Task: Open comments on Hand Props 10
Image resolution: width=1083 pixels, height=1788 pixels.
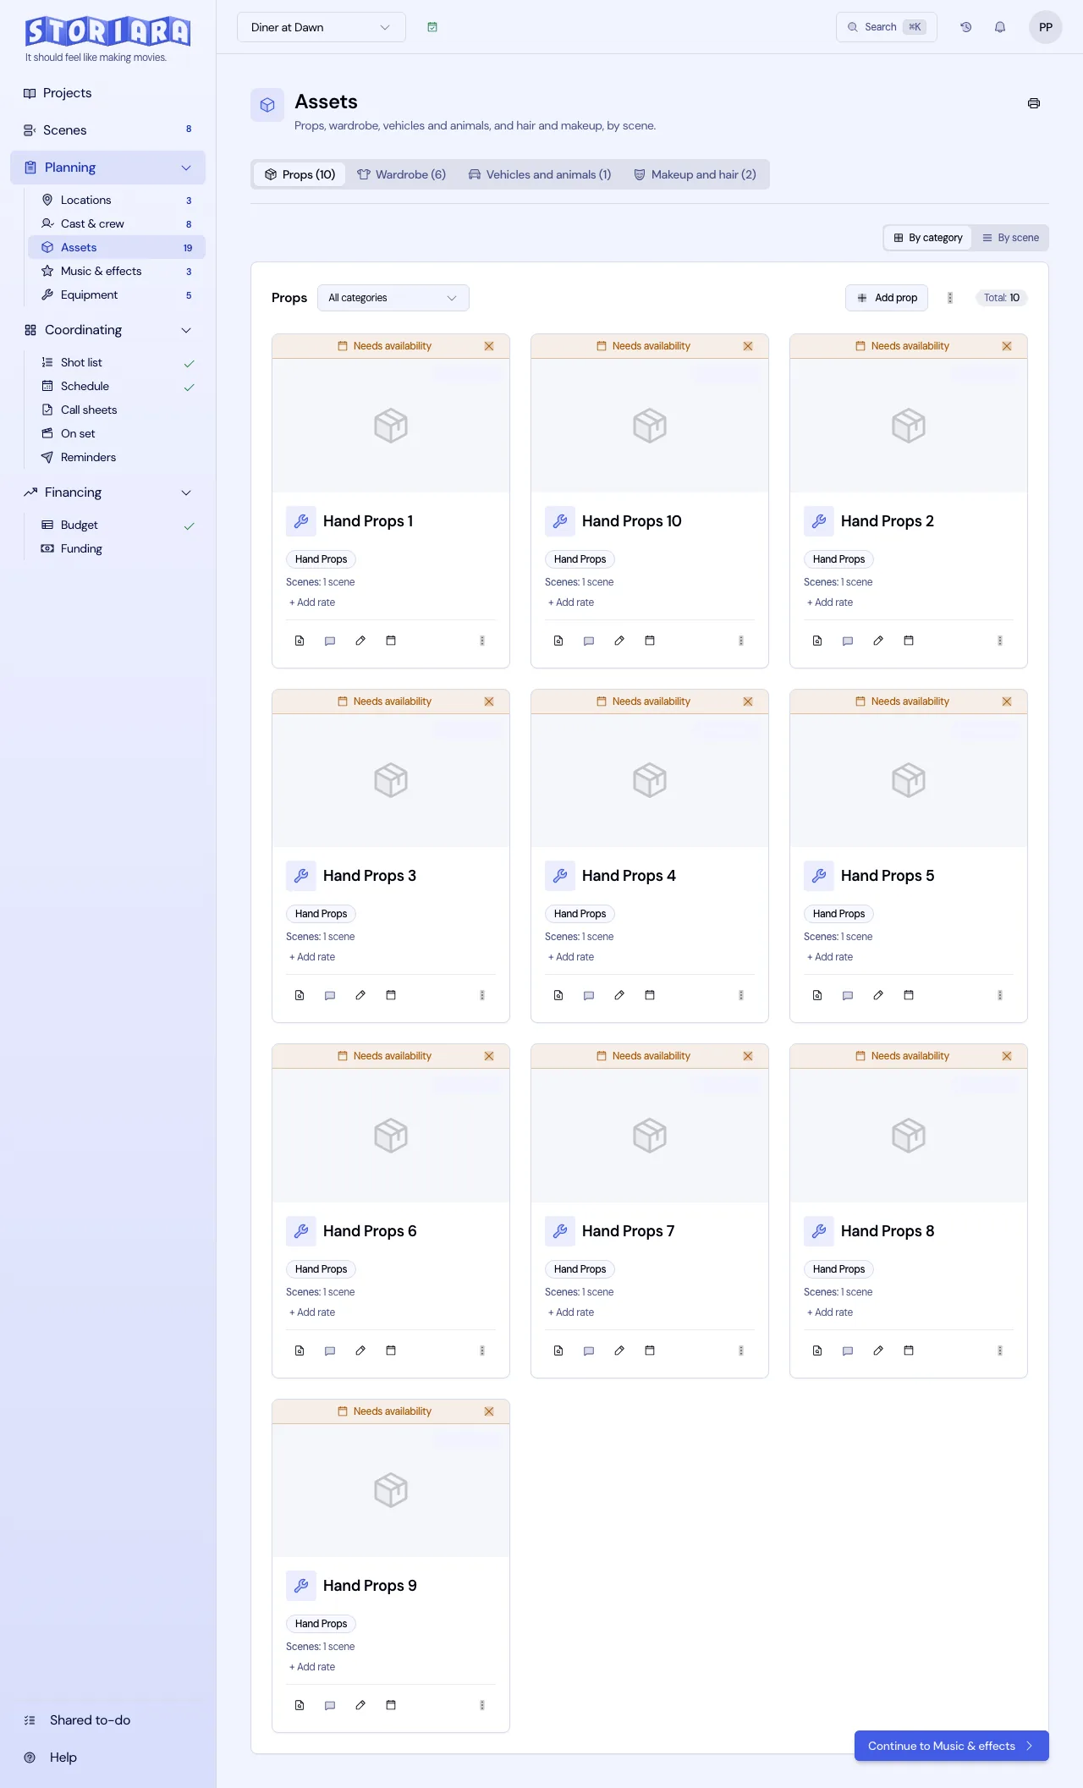Action: (589, 641)
